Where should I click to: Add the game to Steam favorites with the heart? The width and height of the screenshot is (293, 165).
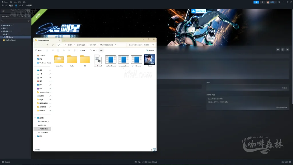pyautogui.click(x=288, y=50)
